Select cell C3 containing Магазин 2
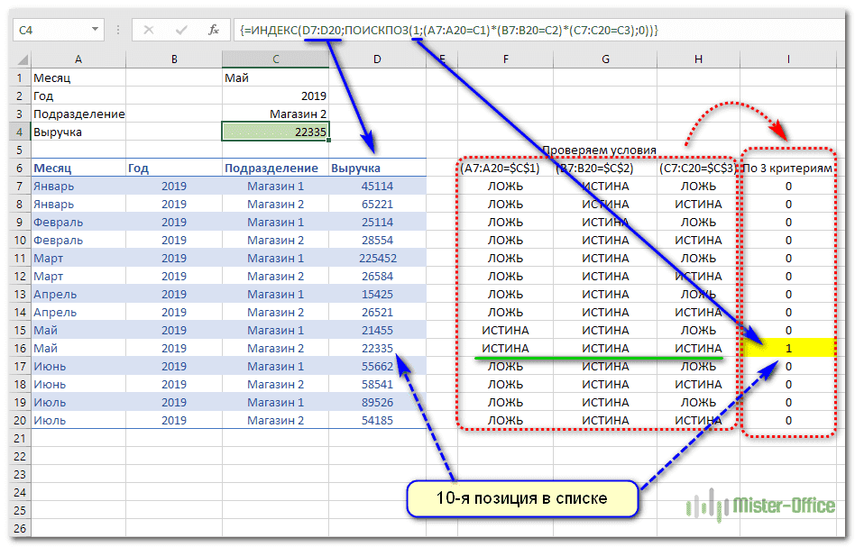This screenshot has height=547, width=855. (x=275, y=114)
